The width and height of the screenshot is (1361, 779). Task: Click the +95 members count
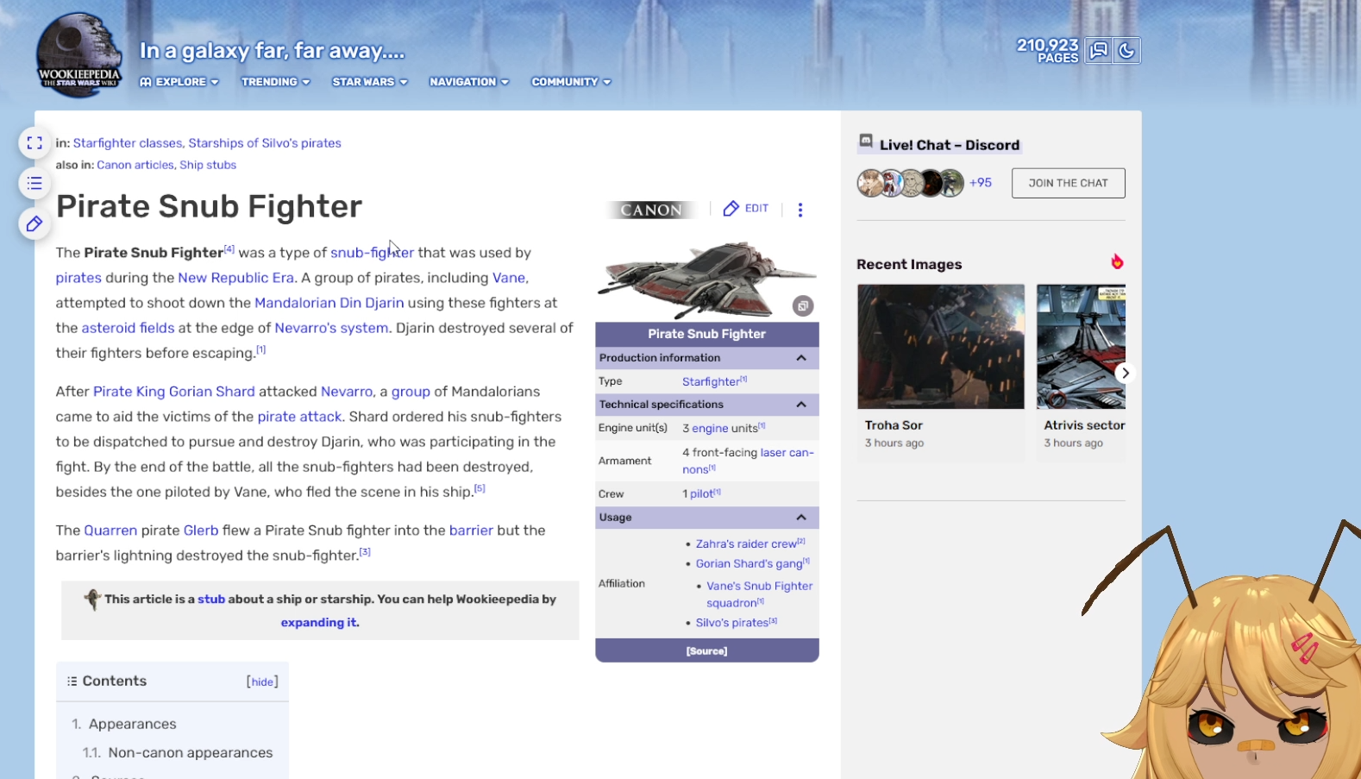(981, 183)
